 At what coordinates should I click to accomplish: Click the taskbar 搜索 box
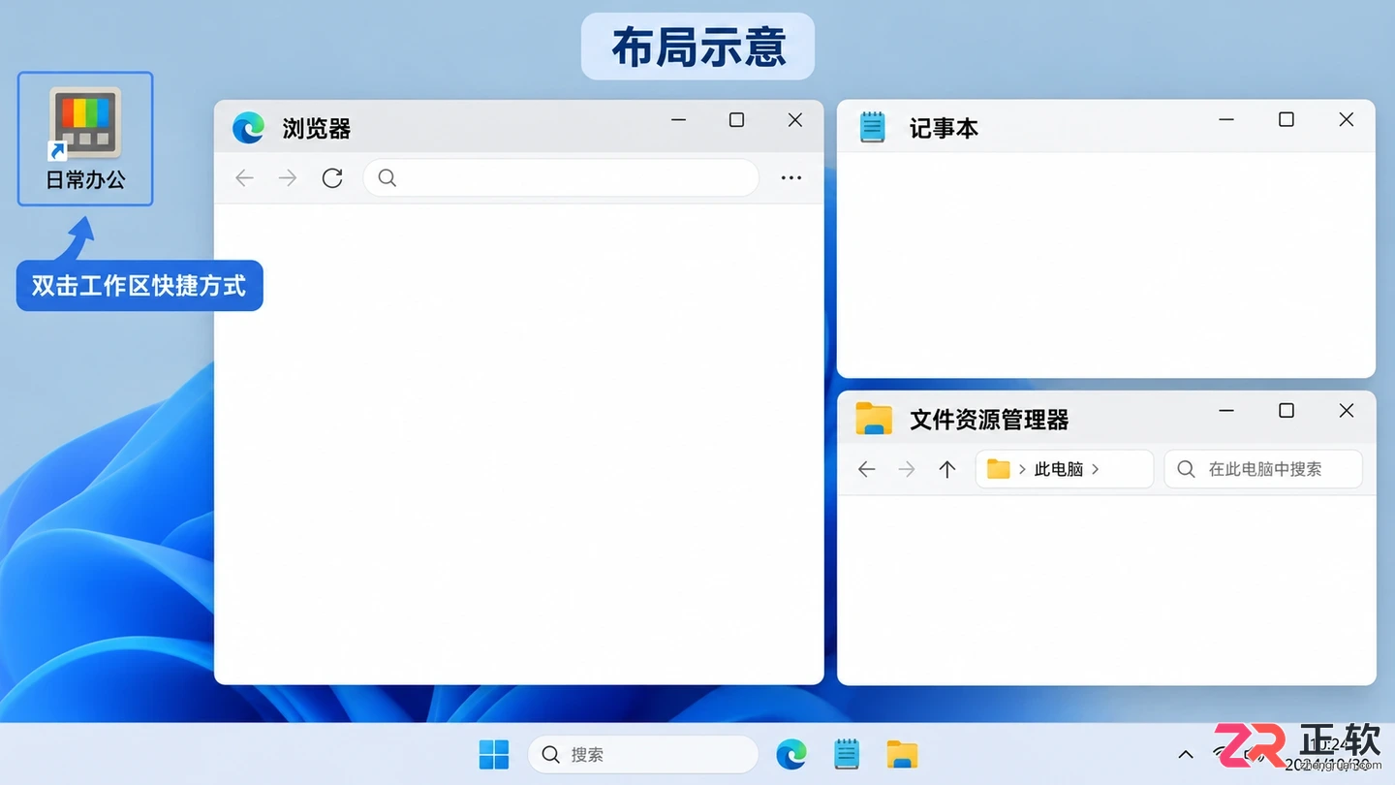pyautogui.click(x=643, y=754)
